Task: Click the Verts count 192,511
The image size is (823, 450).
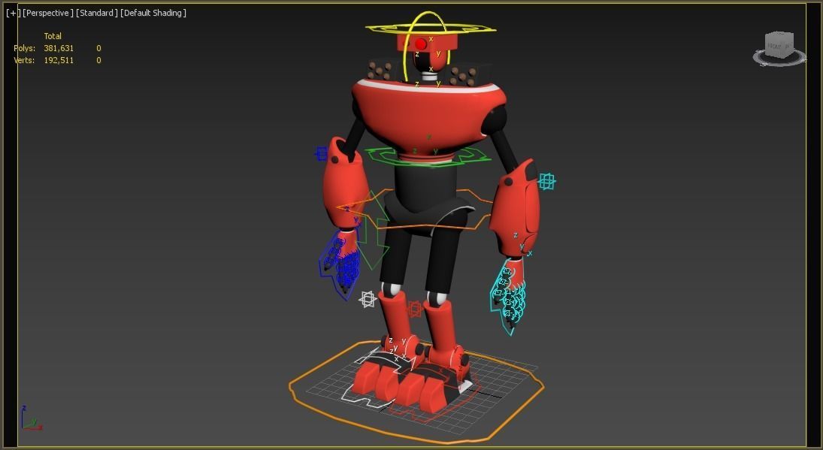Action: click(x=59, y=60)
